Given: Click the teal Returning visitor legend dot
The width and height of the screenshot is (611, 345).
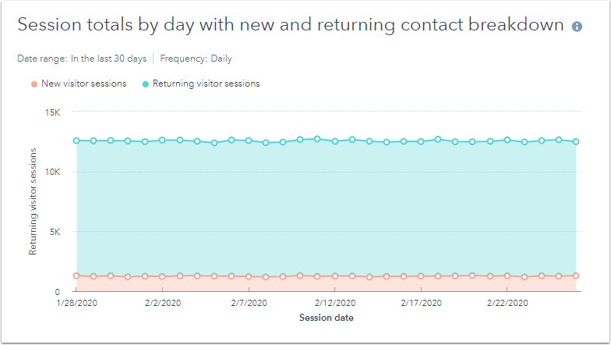Looking at the screenshot, I should [x=146, y=84].
